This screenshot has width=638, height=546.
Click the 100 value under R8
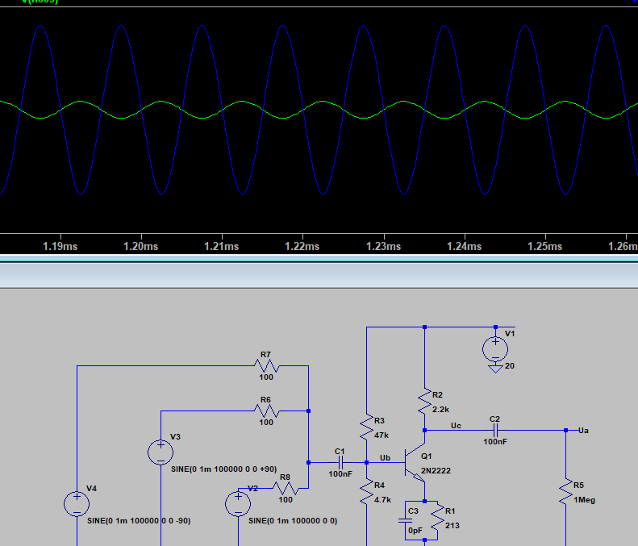[x=286, y=499]
